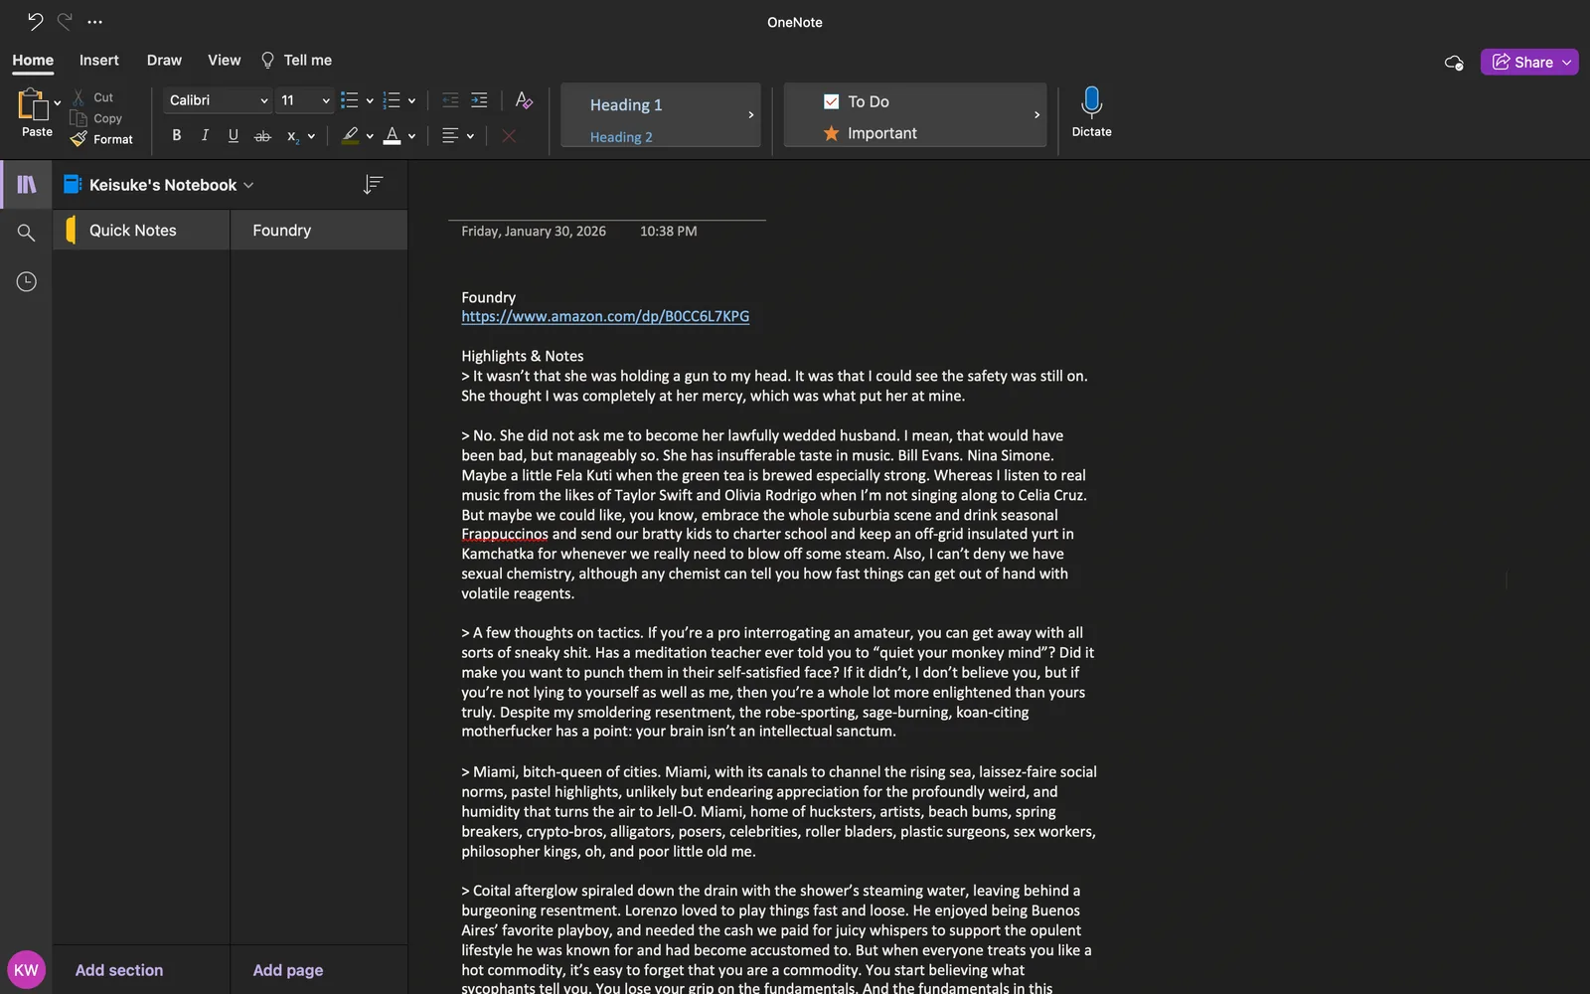Image resolution: width=1590 pixels, height=994 pixels.
Task: Expand numbered list style options
Action: coord(411,100)
